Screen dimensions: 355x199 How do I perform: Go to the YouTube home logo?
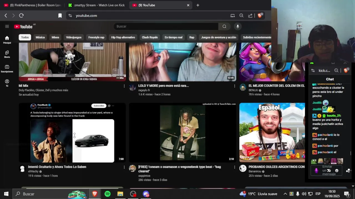(23, 27)
